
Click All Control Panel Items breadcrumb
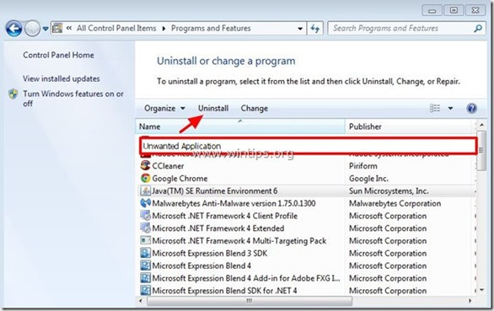116,29
